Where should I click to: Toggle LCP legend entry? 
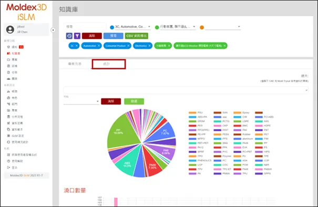[196, 165]
